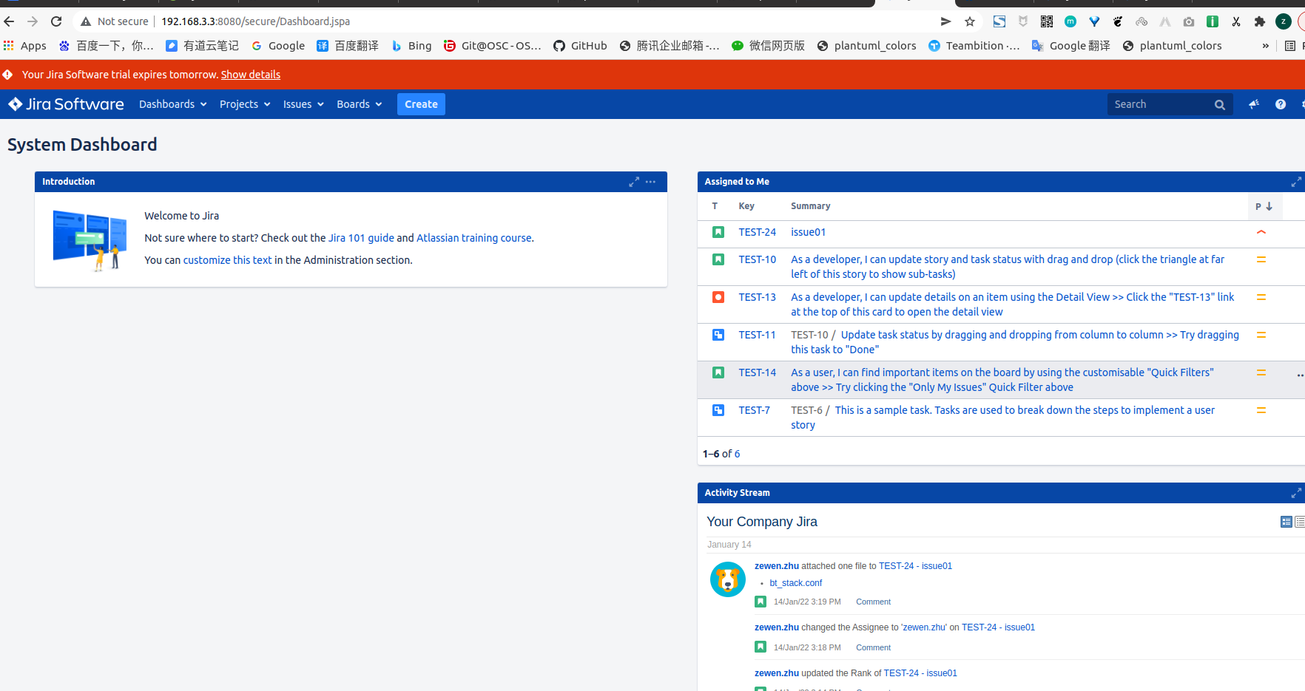1305x691 pixels.
Task: Open the QR code extension icon
Action: (x=1047, y=21)
